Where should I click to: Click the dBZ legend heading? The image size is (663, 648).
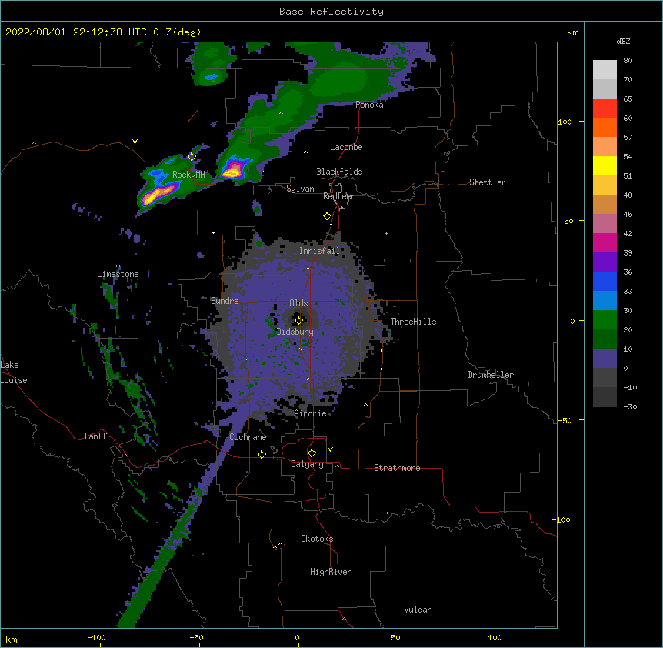pos(623,41)
